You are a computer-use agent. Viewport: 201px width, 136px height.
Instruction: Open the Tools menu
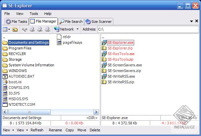coord(34,14)
